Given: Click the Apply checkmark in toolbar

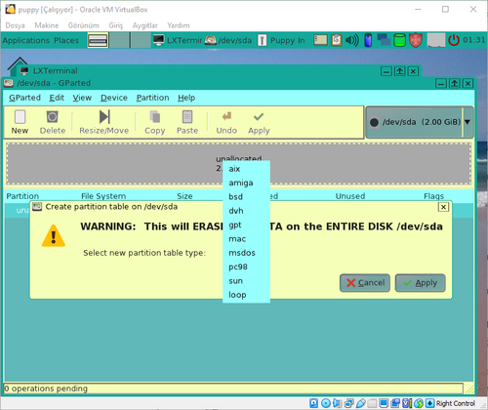Looking at the screenshot, I should [259, 116].
